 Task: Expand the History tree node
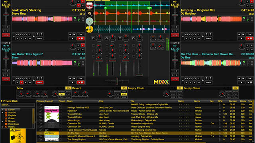tap(2, 127)
